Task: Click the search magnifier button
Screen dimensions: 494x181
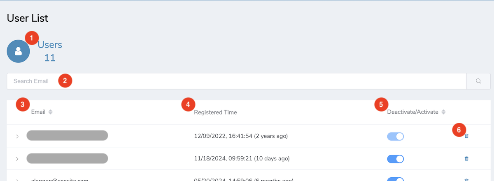Action: 478,81
